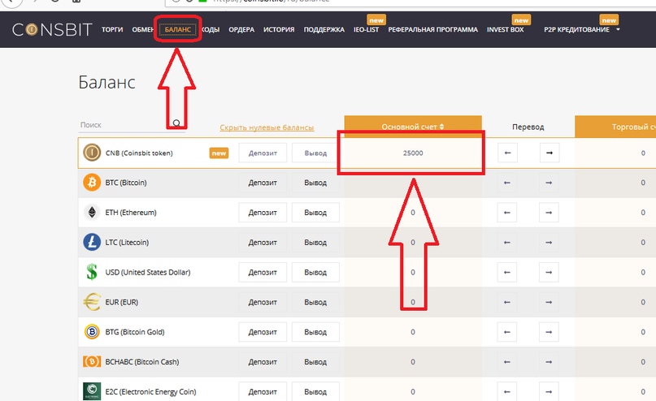Click LTC row left transfer arrow
The width and height of the screenshot is (656, 401).
point(507,242)
